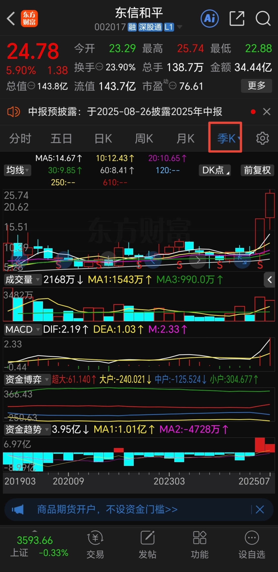
Task: Tap the info icon beside 市盈
Action: [173, 86]
